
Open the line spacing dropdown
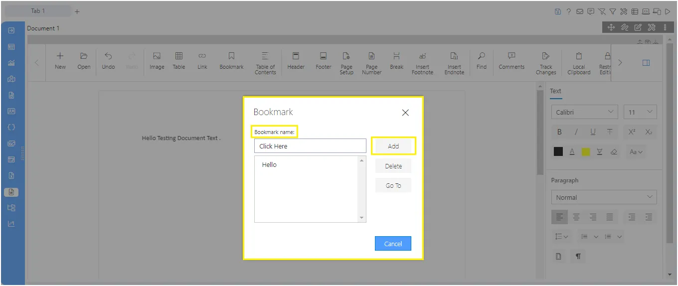(562, 237)
